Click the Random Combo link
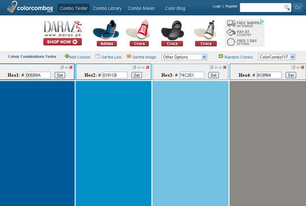 (239, 57)
